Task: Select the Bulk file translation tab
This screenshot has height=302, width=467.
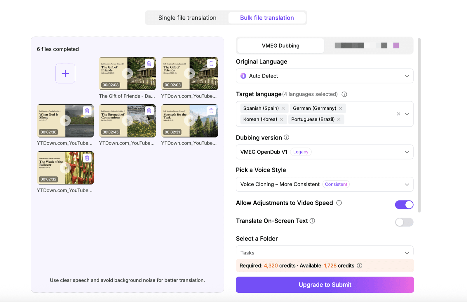Action: coord(267,18)
